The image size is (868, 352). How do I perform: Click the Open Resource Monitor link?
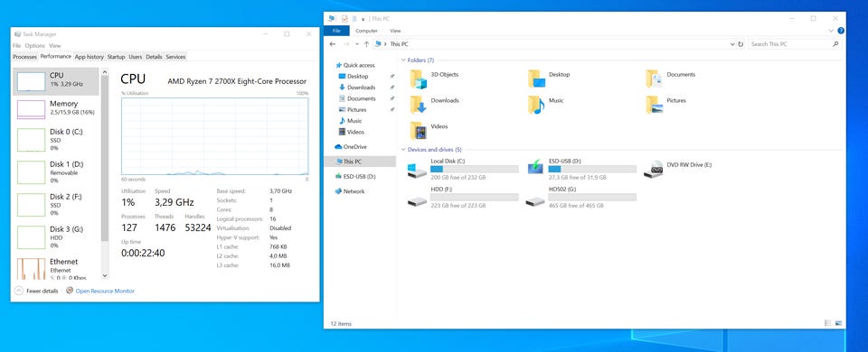coord(105,291)
